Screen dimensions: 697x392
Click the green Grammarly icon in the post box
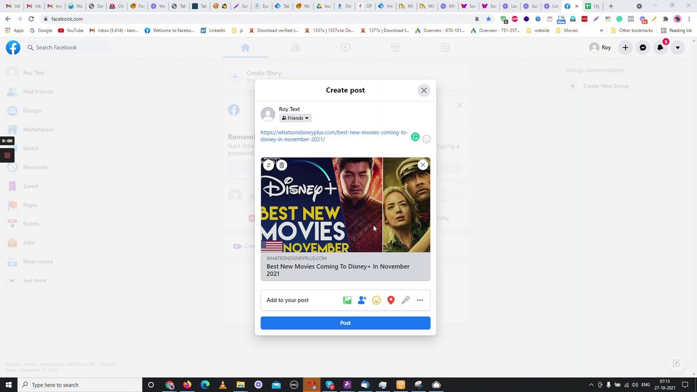415,137
